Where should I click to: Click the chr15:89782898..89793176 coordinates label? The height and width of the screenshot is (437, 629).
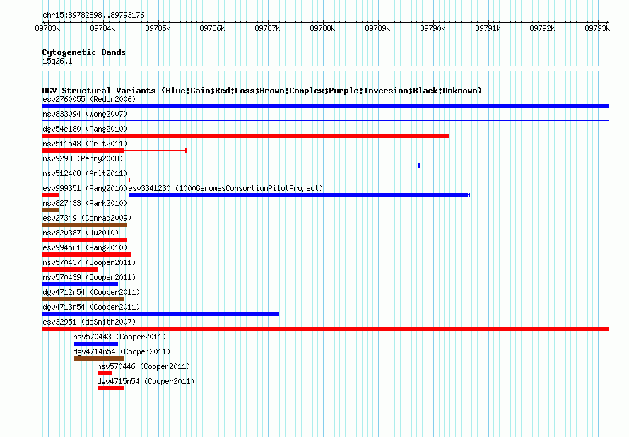point(93,15)
